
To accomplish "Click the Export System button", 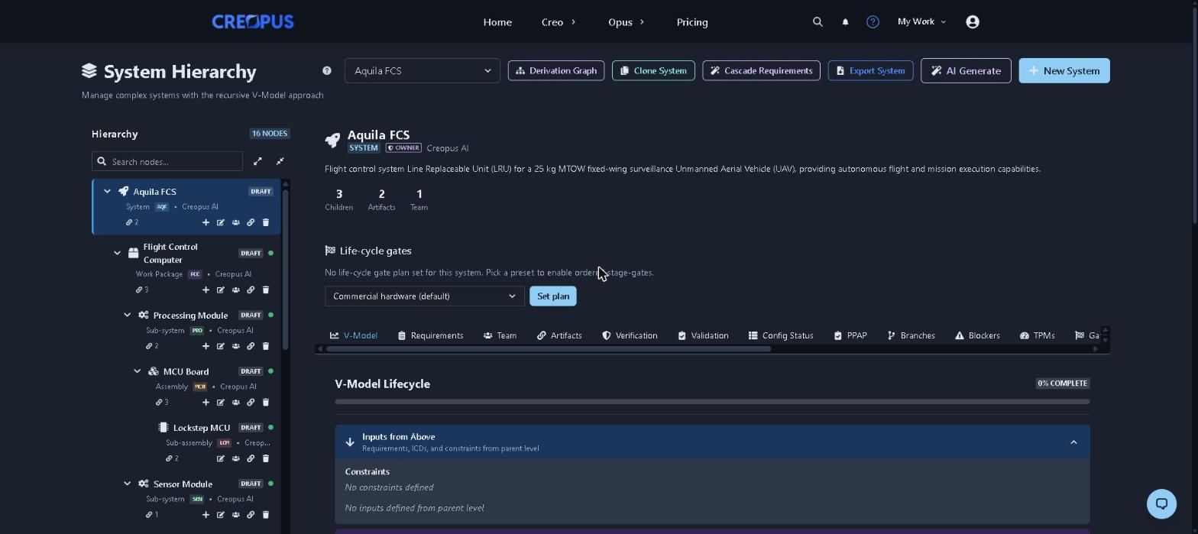I will pyautogui.click(x=870, y=71).
